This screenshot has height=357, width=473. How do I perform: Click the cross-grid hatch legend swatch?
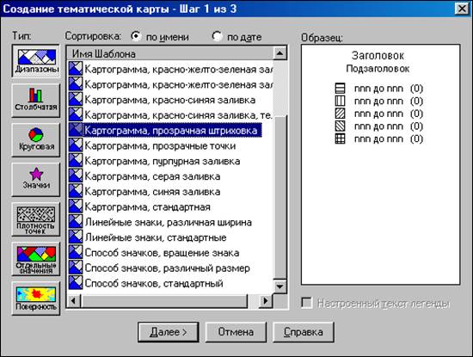(341, 138)
